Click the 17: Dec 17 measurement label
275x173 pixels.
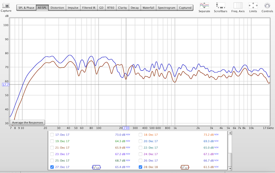(62, 135)
